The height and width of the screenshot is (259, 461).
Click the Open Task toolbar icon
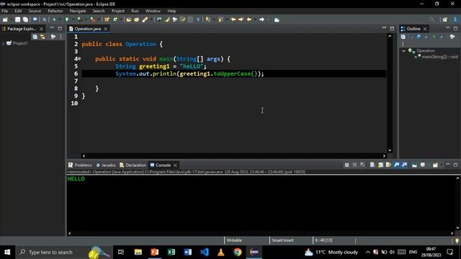tap(136, 19)
